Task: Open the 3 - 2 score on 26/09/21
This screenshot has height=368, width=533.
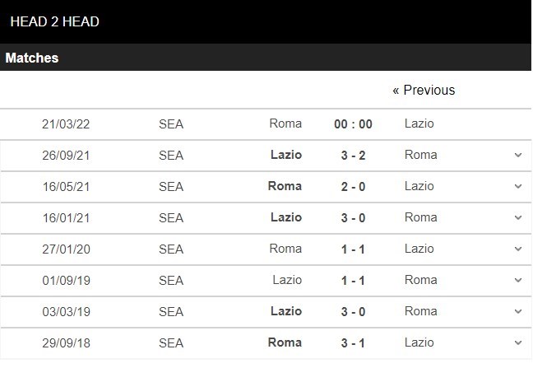Action: pos(353,155)
